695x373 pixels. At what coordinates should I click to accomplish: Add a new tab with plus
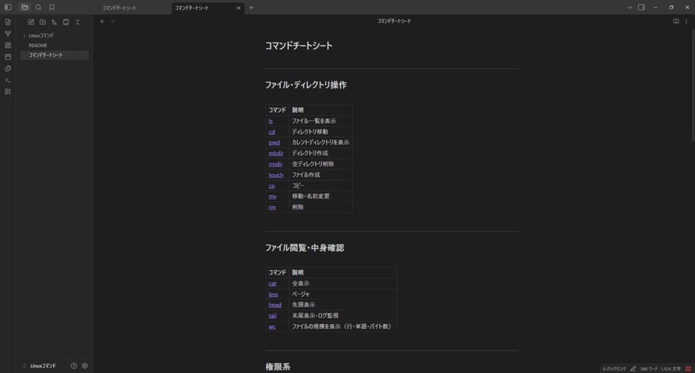[x=251, y=7]
